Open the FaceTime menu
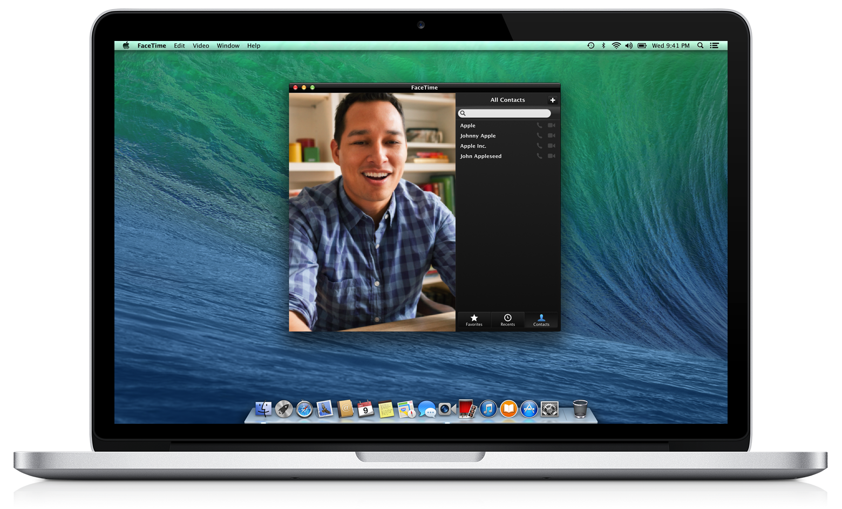The height and width of the screenshot is (509, 842). click(x=152, y=46)
